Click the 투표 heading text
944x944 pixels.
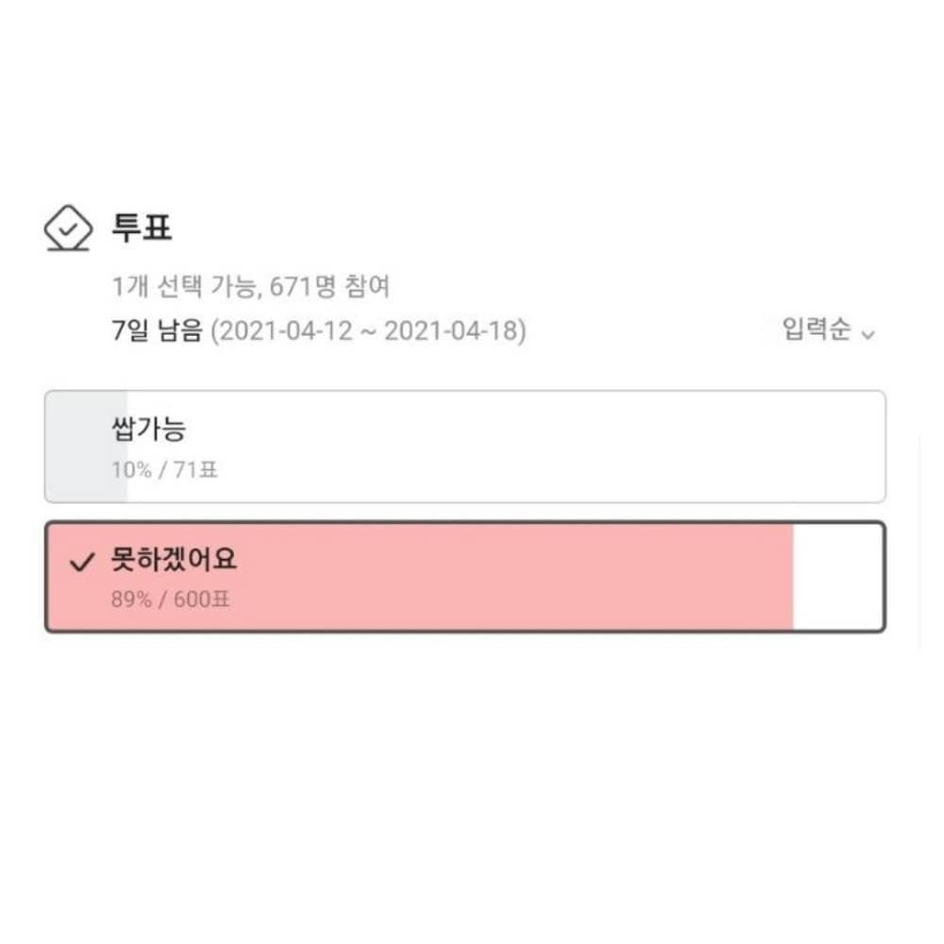click(x=142, y=228)
